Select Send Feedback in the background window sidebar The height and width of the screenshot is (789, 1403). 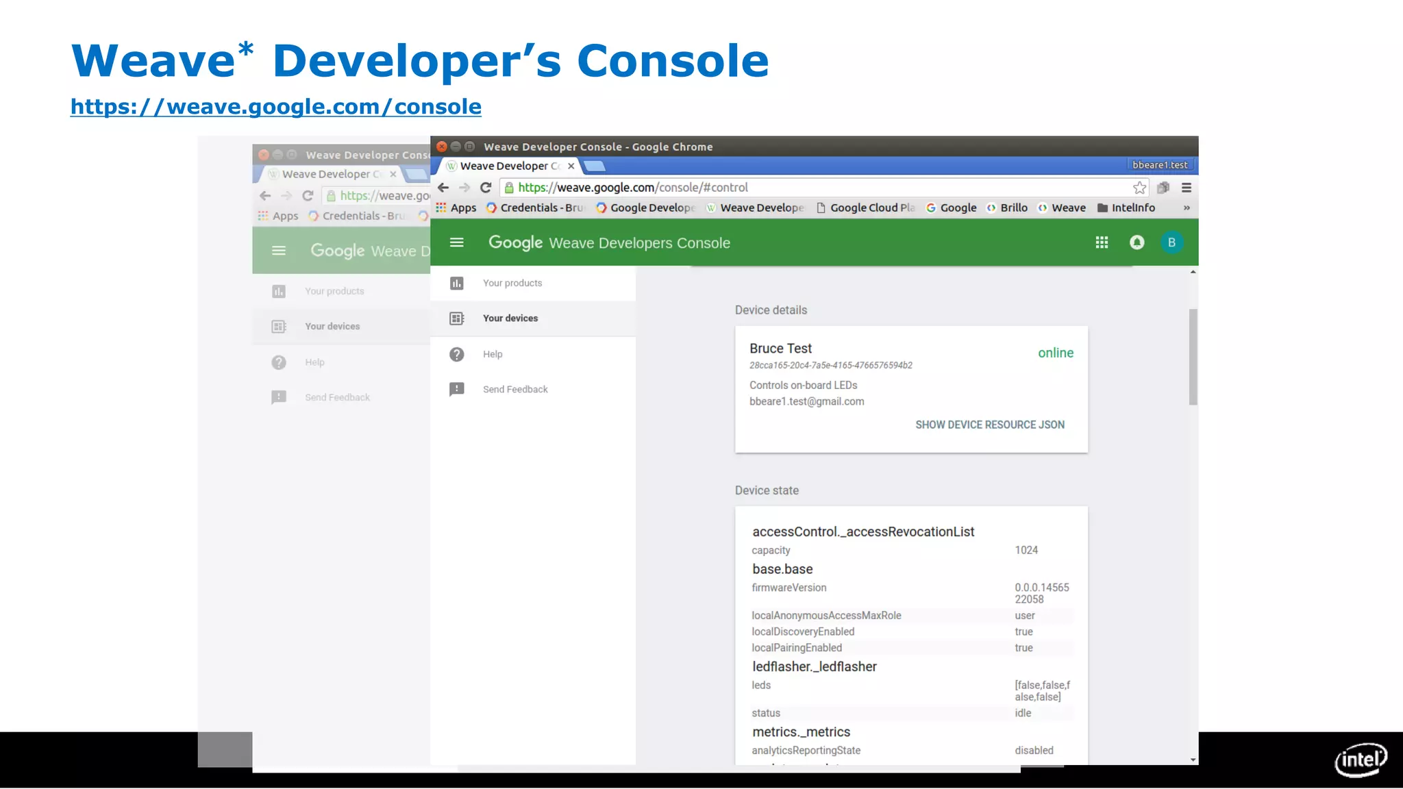tap(341, 397)
